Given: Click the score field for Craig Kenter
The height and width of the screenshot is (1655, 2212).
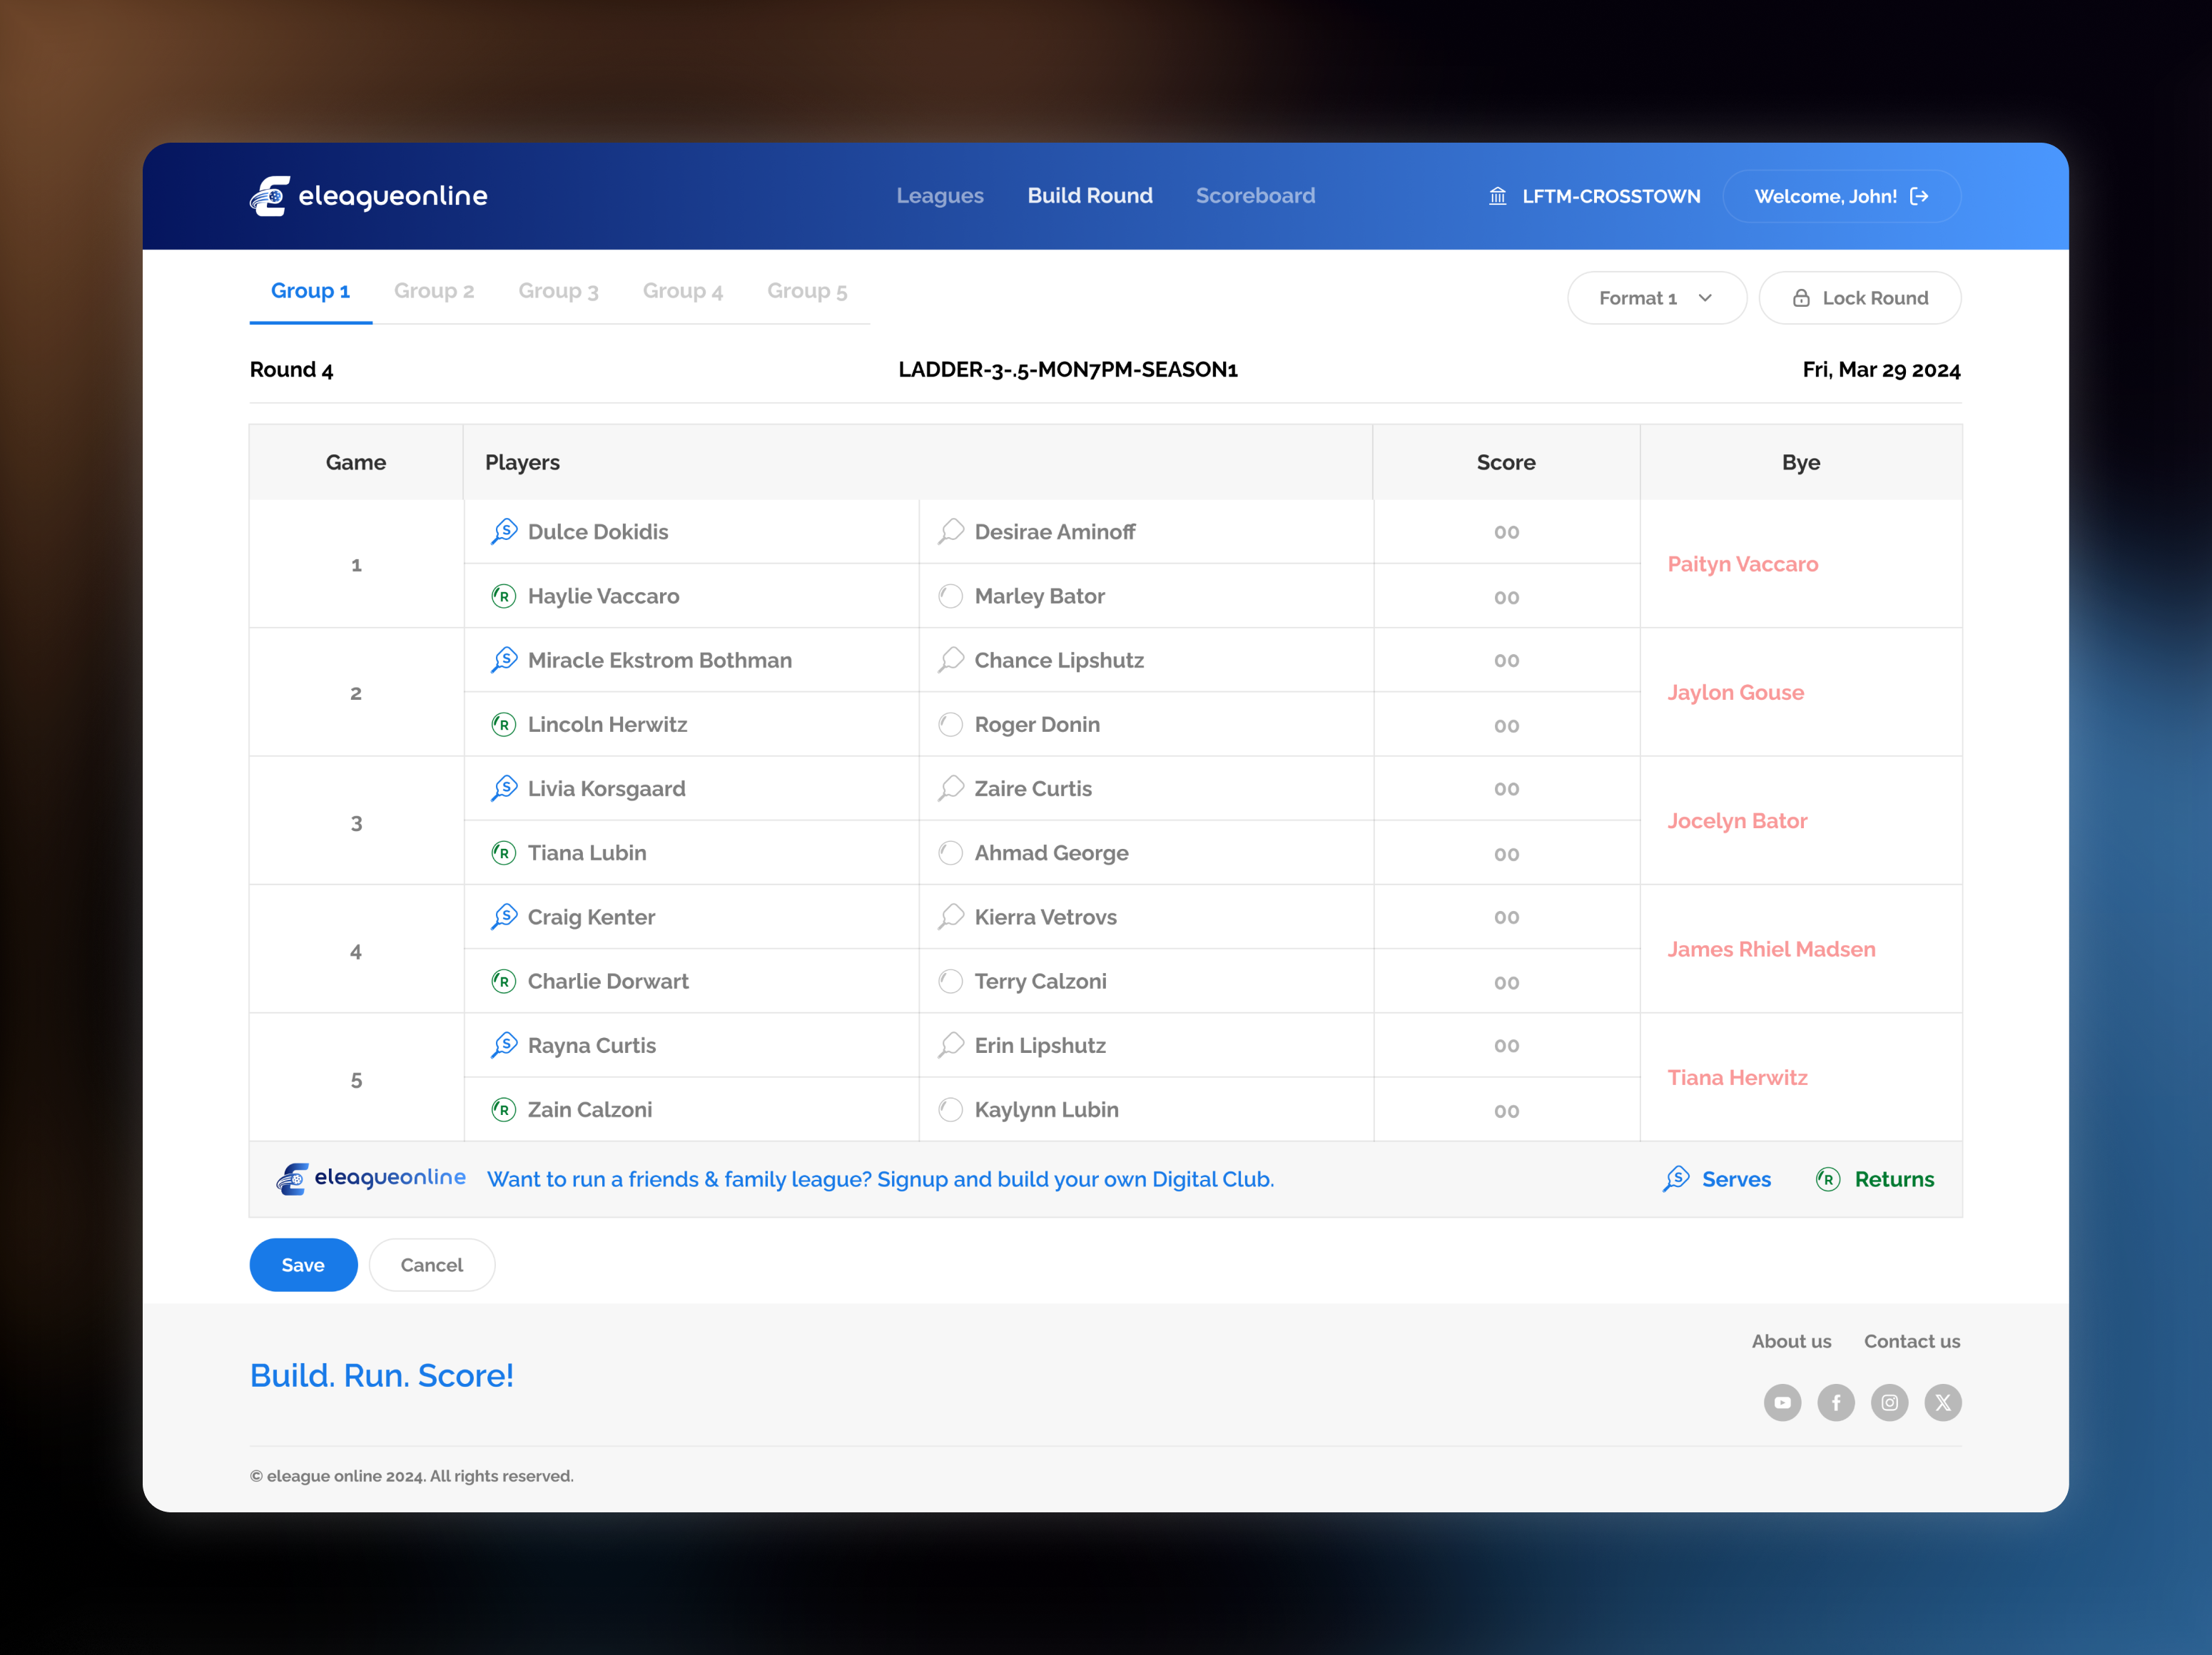Looking at the screenshot, I should pos(1506,917).
